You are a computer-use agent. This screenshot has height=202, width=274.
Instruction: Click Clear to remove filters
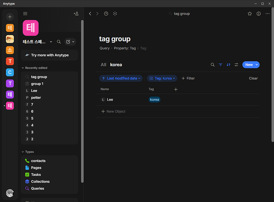click(253, 78)
